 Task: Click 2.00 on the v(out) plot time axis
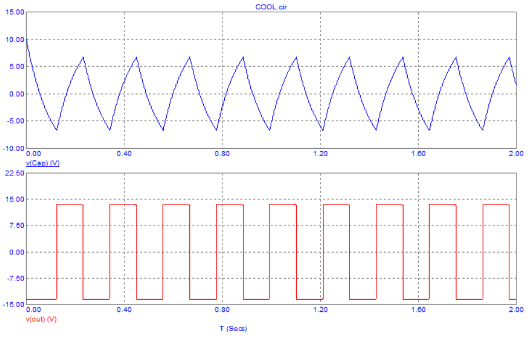[516, 310]
